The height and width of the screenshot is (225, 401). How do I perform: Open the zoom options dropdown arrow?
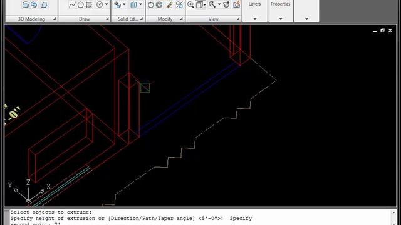[219, 4]
